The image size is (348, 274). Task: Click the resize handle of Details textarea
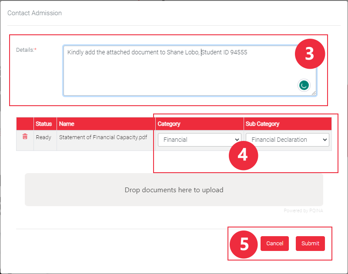314,93
